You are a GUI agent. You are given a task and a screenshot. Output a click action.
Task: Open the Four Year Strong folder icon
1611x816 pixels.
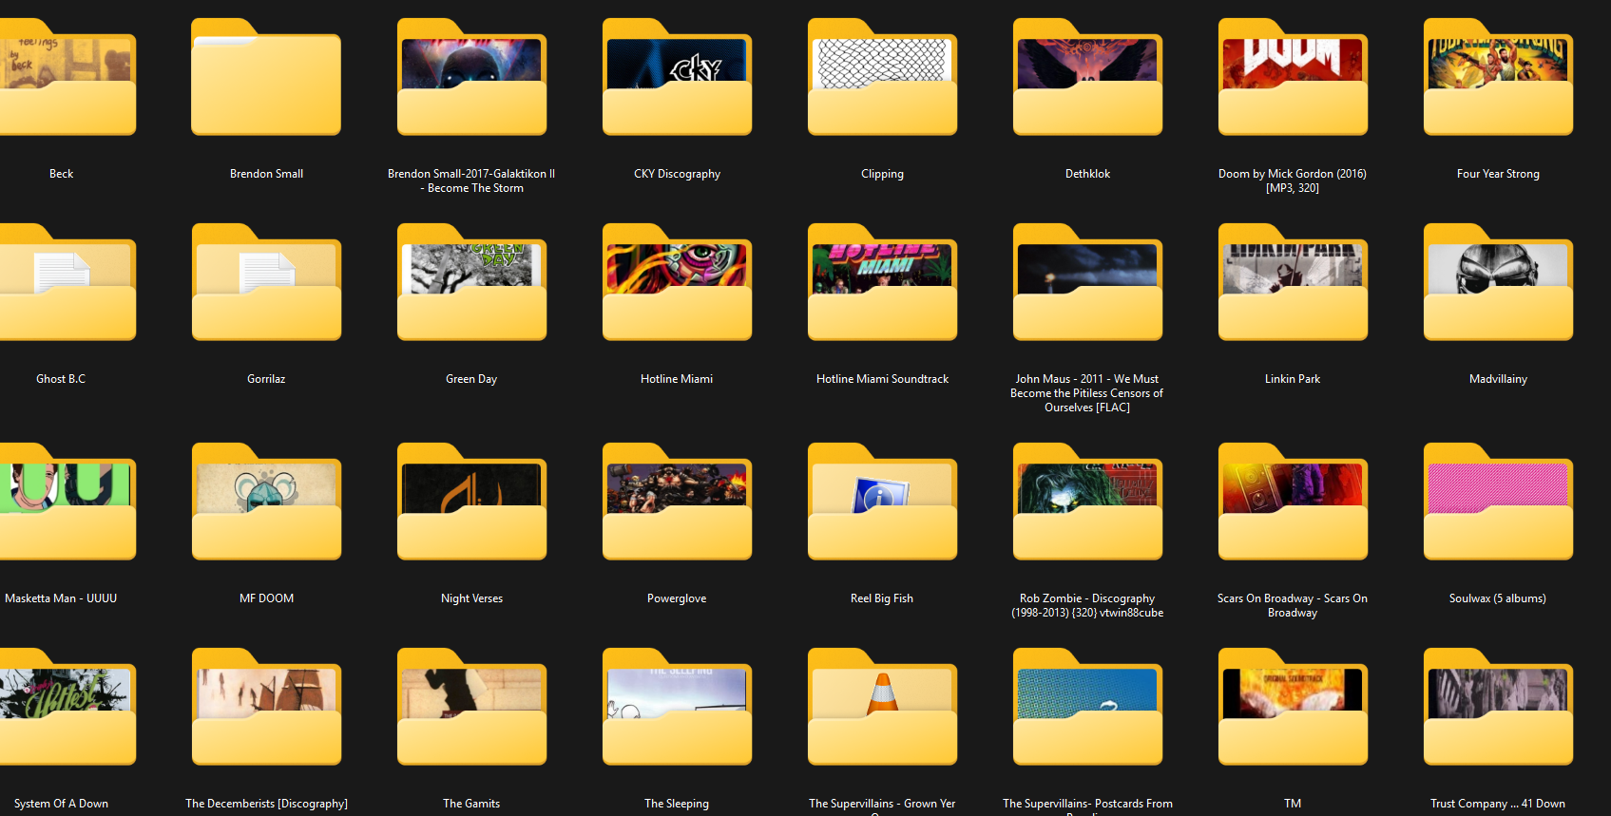pos(1498,77)
